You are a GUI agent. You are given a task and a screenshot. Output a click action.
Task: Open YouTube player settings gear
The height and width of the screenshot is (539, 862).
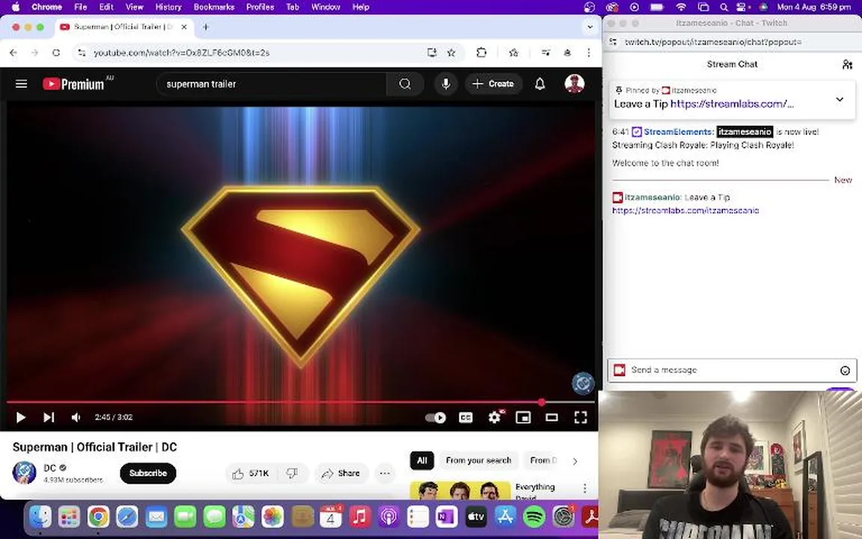coord(494,418)
